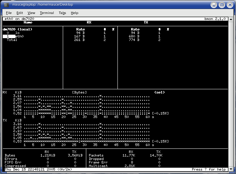
Task: Click the 'dm7020 (local)' node header
Action: pyautogui.click(x=18, y=29)
